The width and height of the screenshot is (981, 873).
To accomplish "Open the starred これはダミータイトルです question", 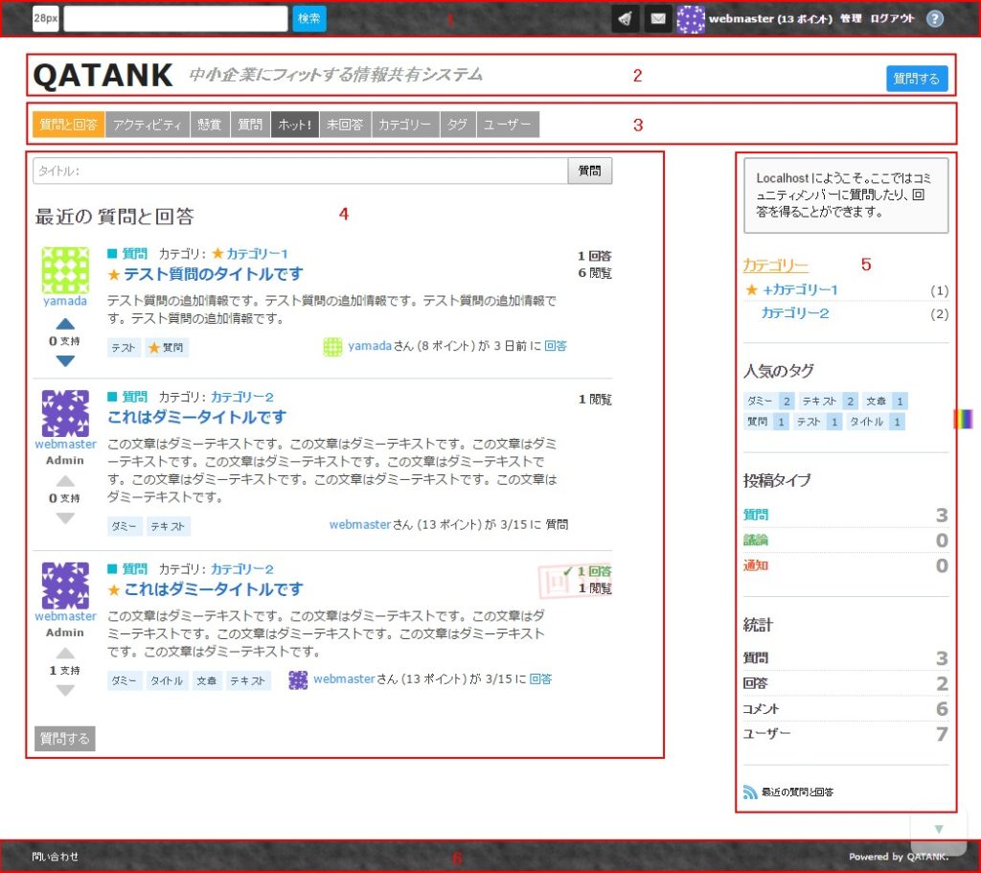I will pos(214,589).
